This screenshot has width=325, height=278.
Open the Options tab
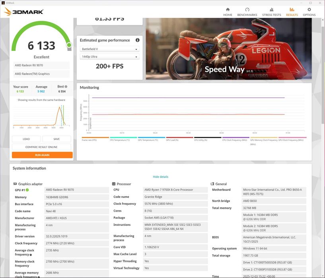pos(309,12)
